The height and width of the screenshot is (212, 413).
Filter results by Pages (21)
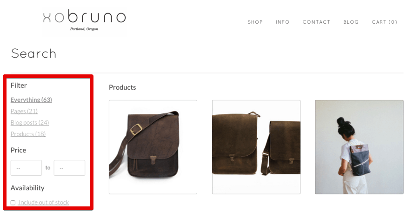[x=24, y=111]
